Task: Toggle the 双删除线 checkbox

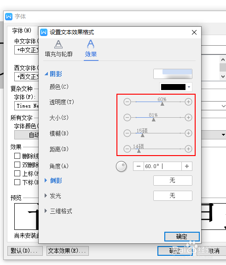Action: [17, 165]
